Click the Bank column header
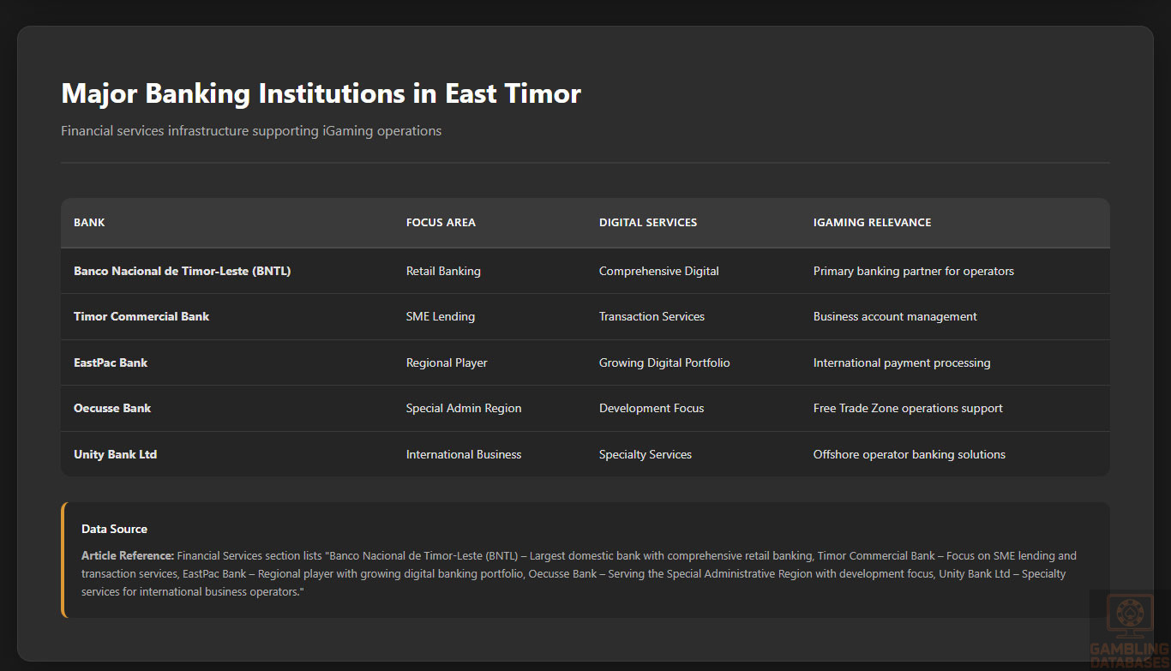The width and height of the screenshot is (1171, 671). coord(89,222)
